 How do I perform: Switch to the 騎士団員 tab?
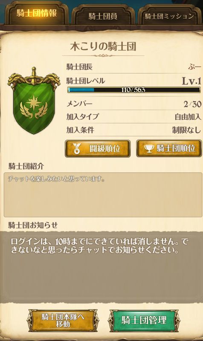[103, 16]
